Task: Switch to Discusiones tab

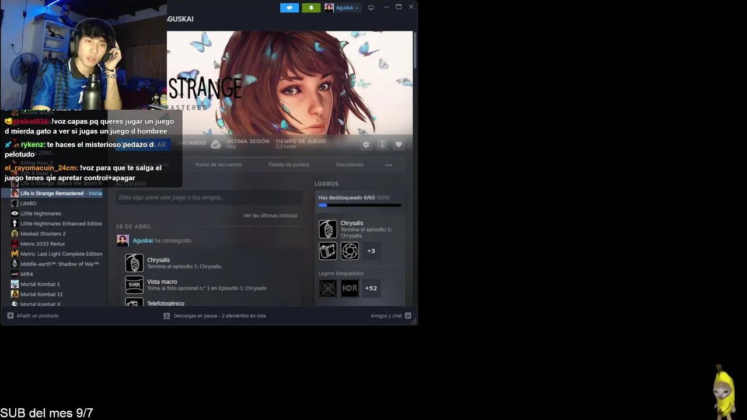Action: click(x=350, y=164)
